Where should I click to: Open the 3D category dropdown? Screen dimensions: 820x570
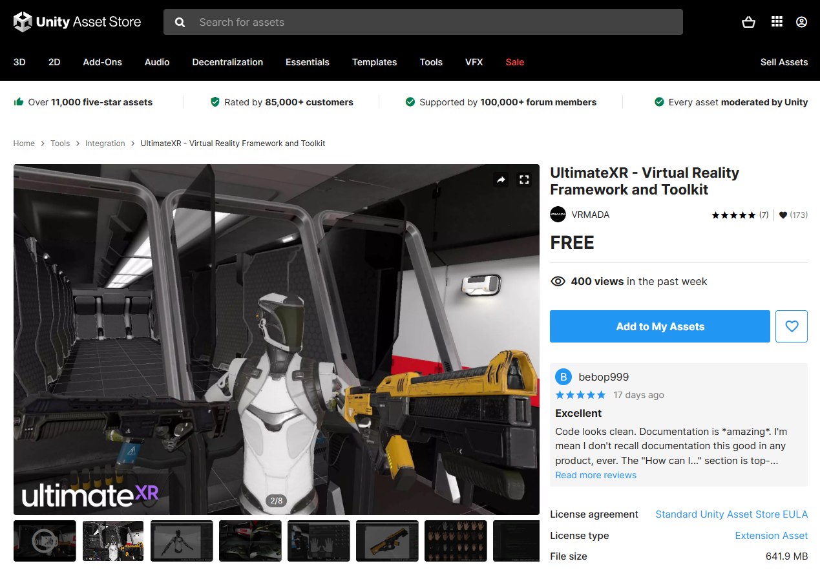[19, 62]
